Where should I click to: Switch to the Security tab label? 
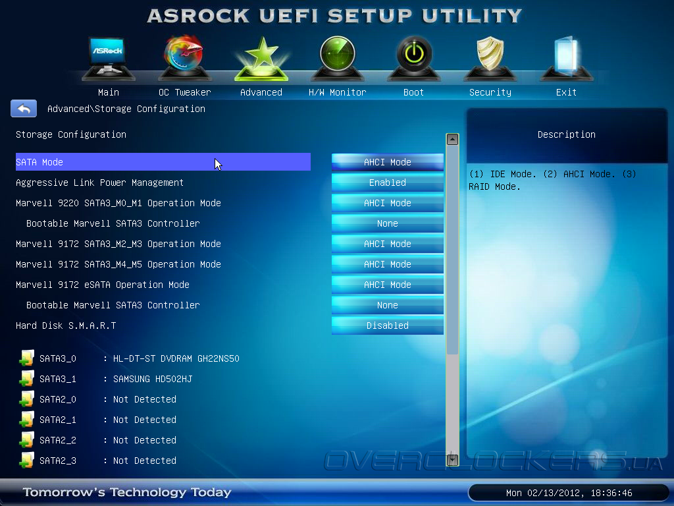pos(490,92)
